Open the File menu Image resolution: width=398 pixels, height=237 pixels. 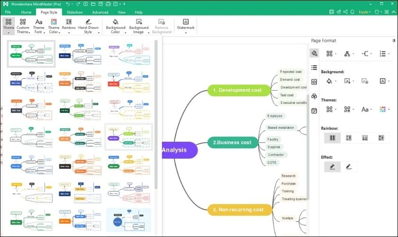coord(8,12)
